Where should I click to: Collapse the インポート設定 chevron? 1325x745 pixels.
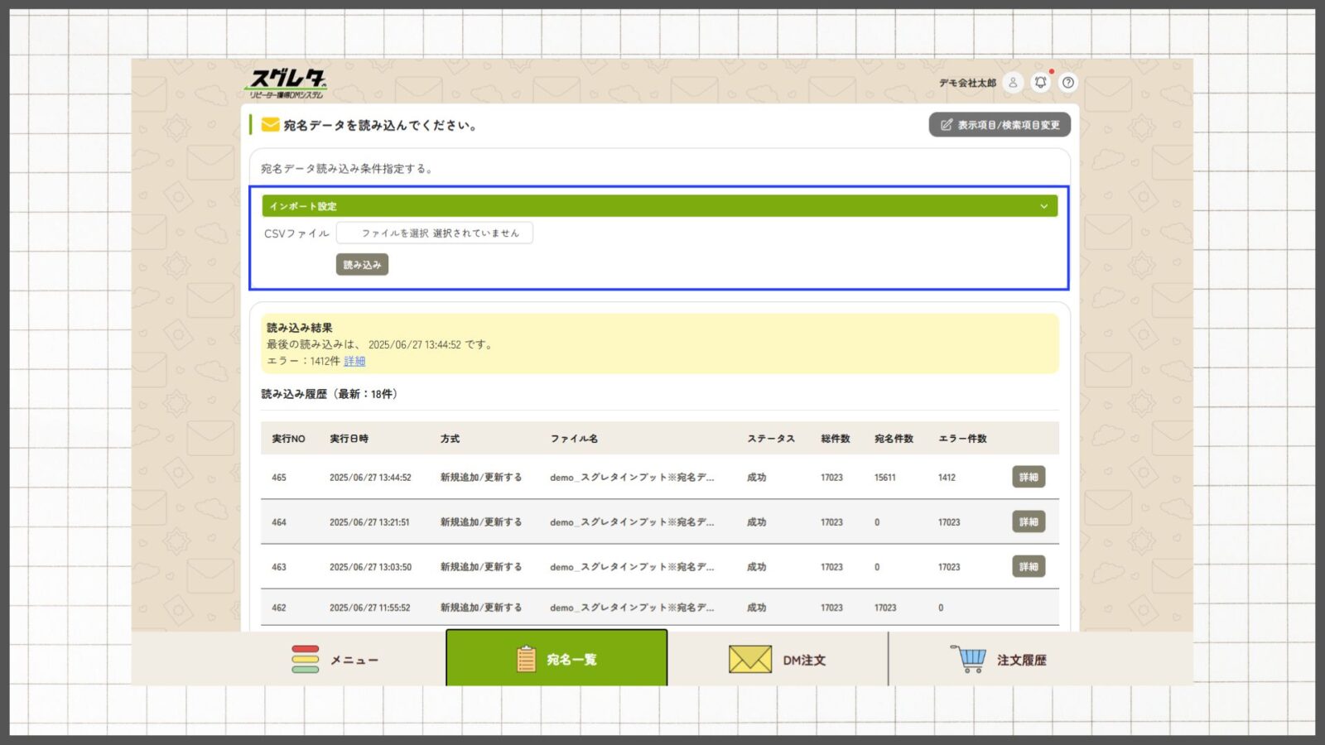1043,206
